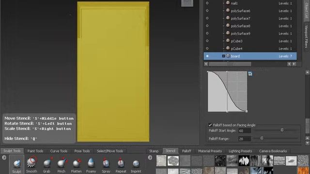310x174 pixels.
Task: Choose the orange stencil thumbnail
Action: (x=303, y=171)
